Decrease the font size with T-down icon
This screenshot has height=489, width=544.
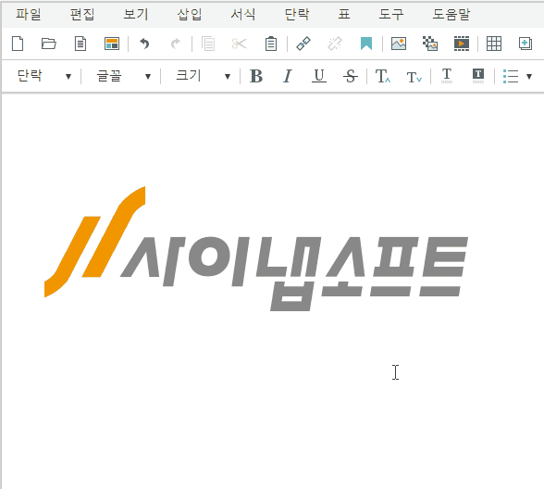[x=414, y=77]
